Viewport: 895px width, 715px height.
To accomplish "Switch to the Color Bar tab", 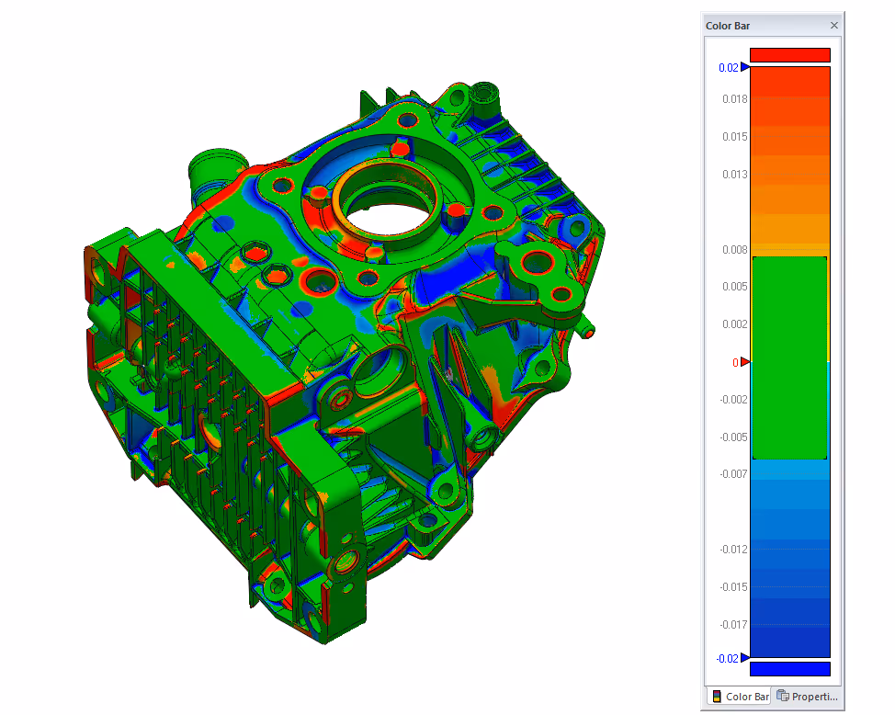I will (739, 696).
